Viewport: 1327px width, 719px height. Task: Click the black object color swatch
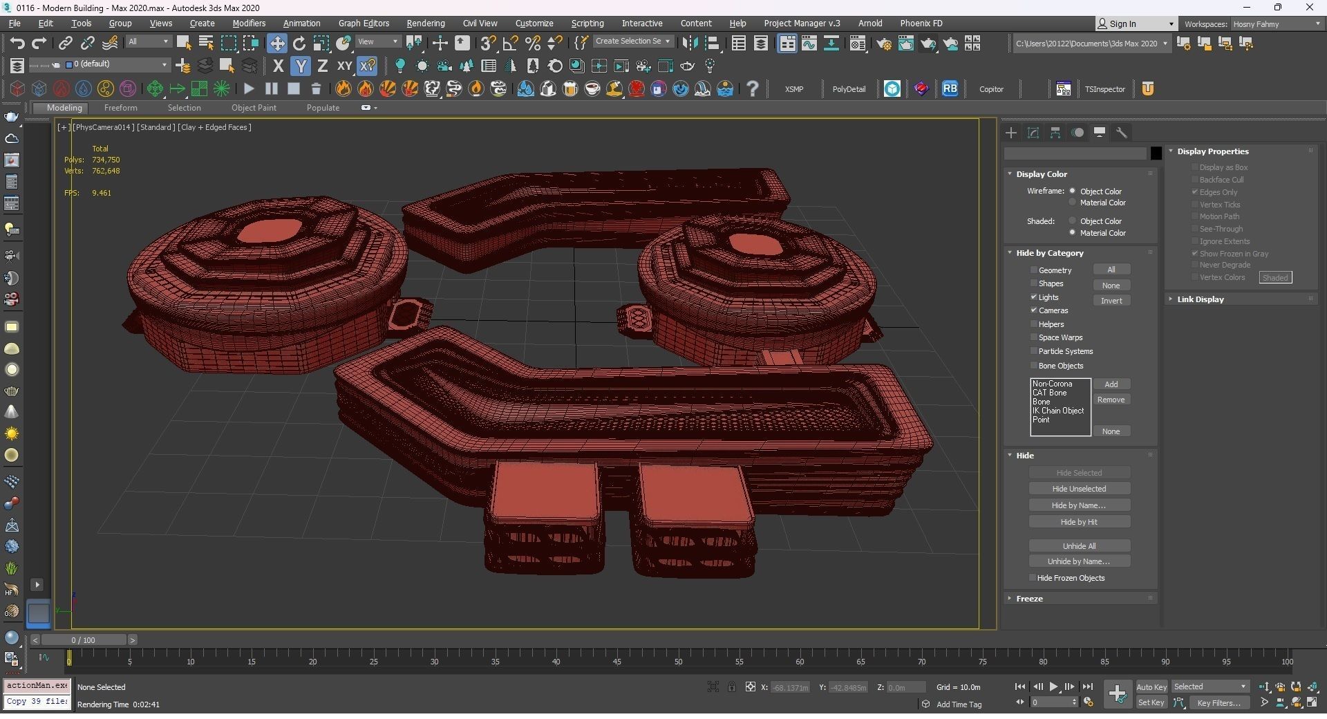1156,153
